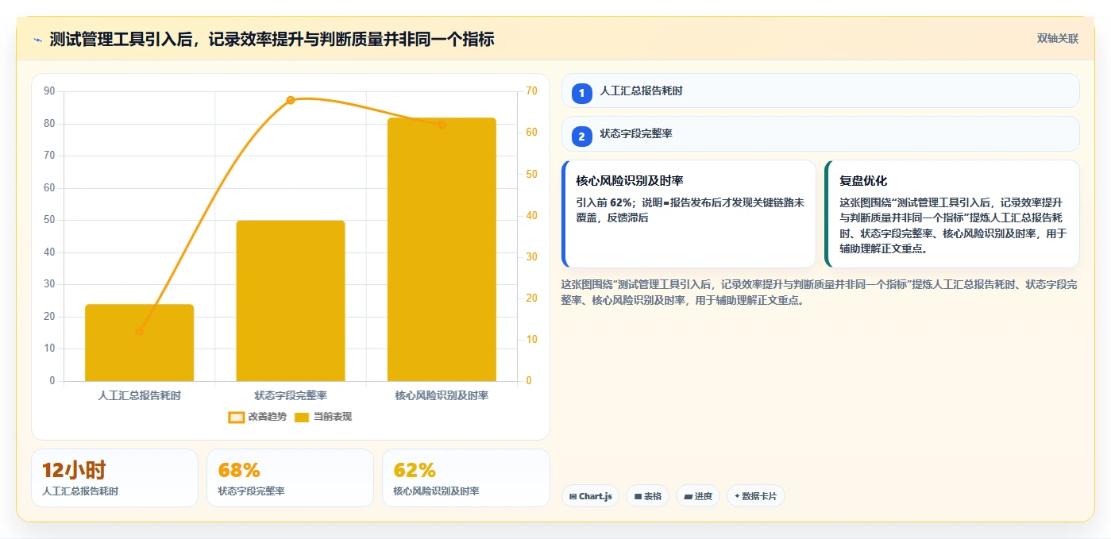The width and height of the screenshot is (1111, 539).
Task: Click the trend line point on 人工汇总报告耗时 bar
Action: point(139,332)
